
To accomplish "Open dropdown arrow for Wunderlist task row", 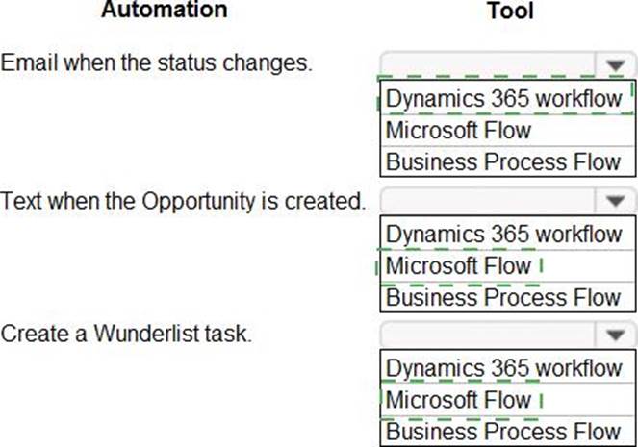I will (615, 335).
